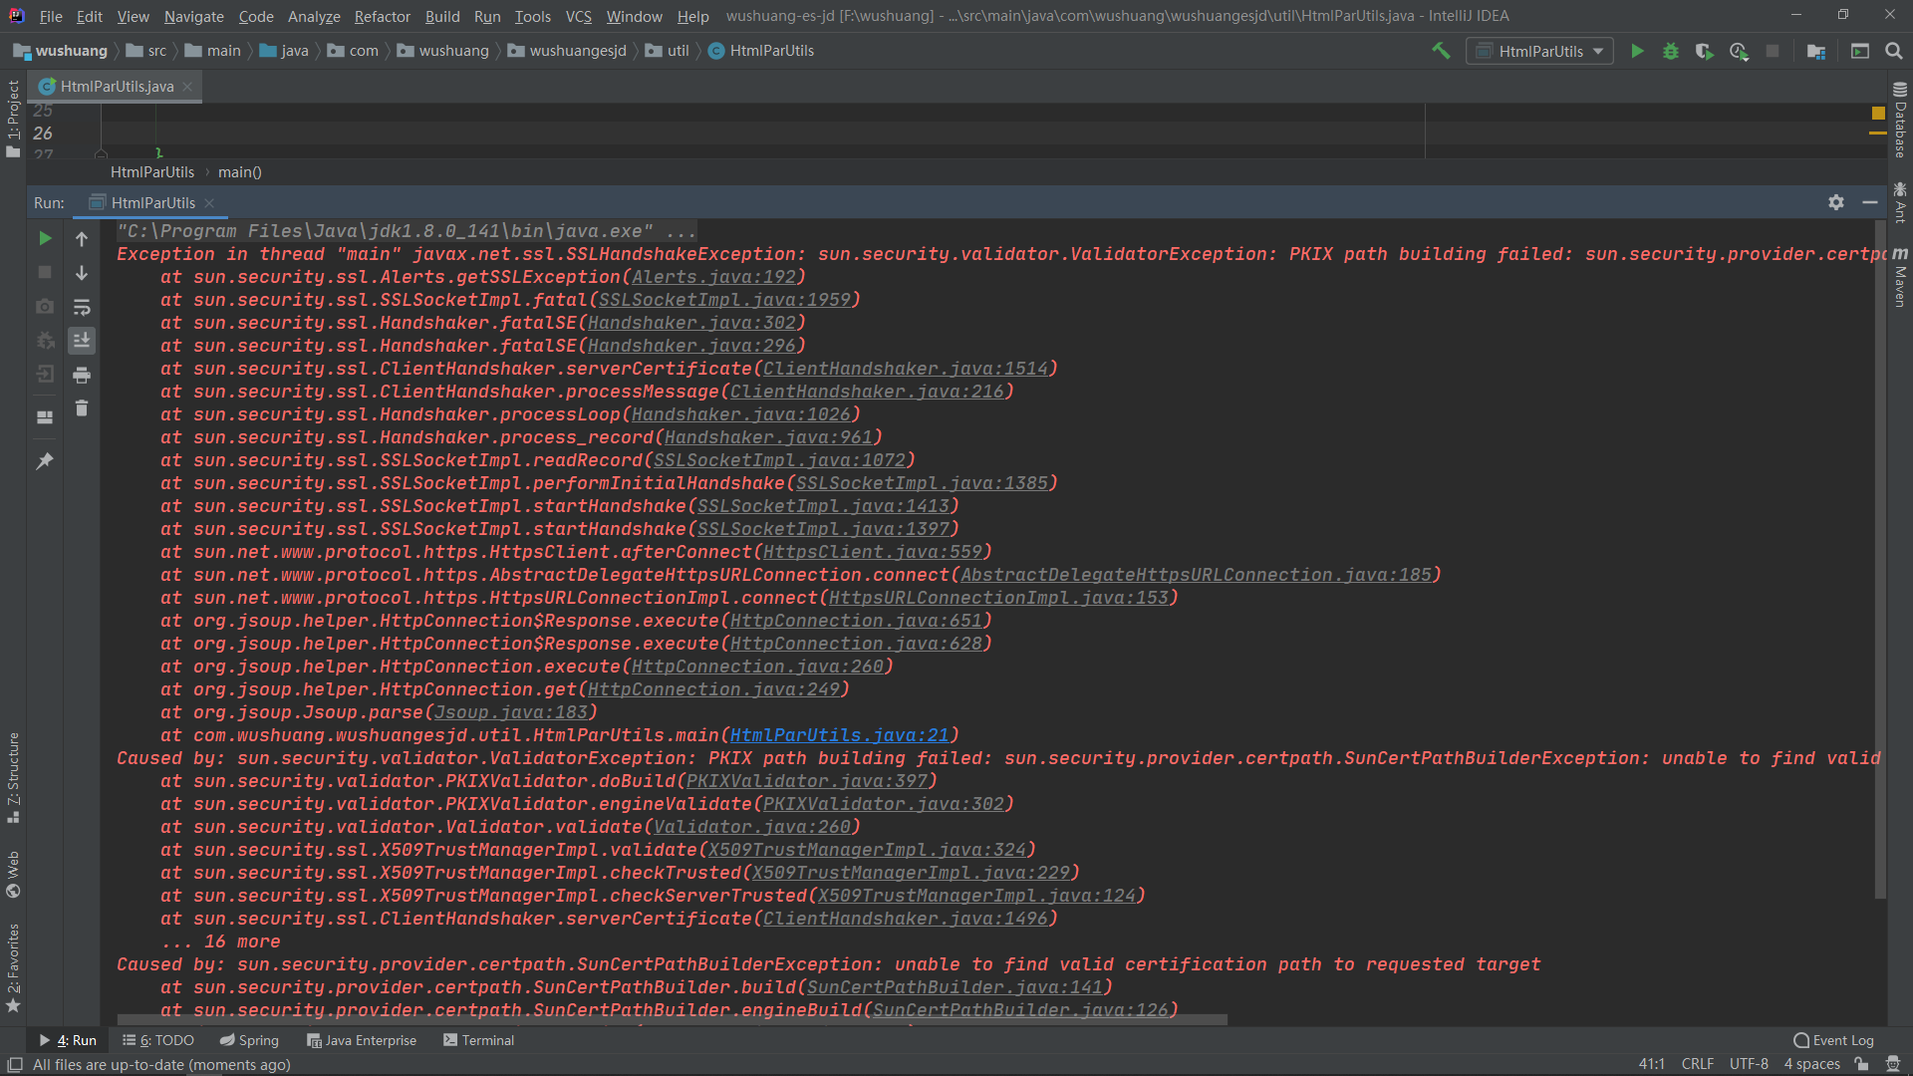Screen dimensions: 1913x1076
Task: Open the PKIXValidator.java:397 stack link
Action: [807, 781]
